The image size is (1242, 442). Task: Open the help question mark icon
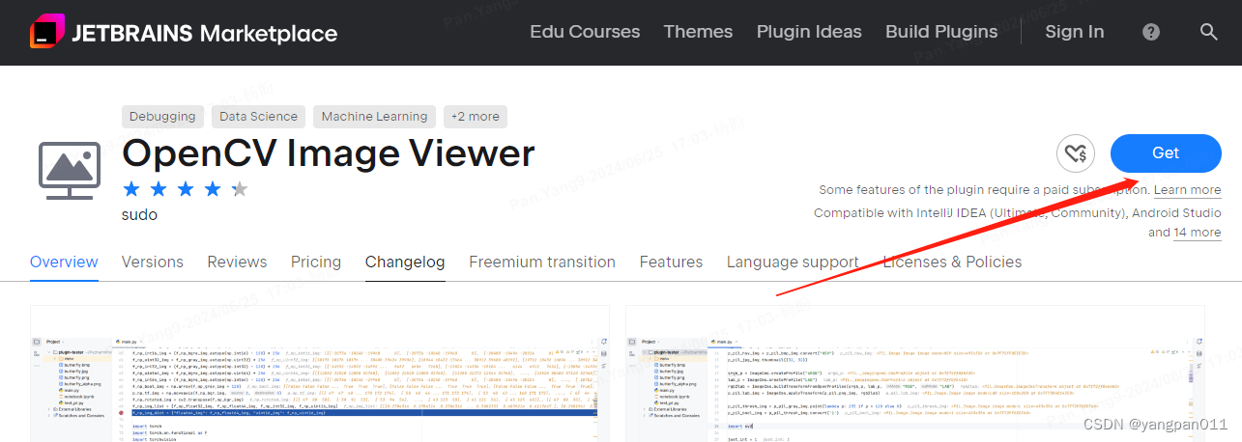pyautogui.click(x=1150, y=32)
